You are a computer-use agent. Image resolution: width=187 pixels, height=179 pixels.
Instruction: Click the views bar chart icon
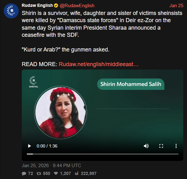[77, 173]
